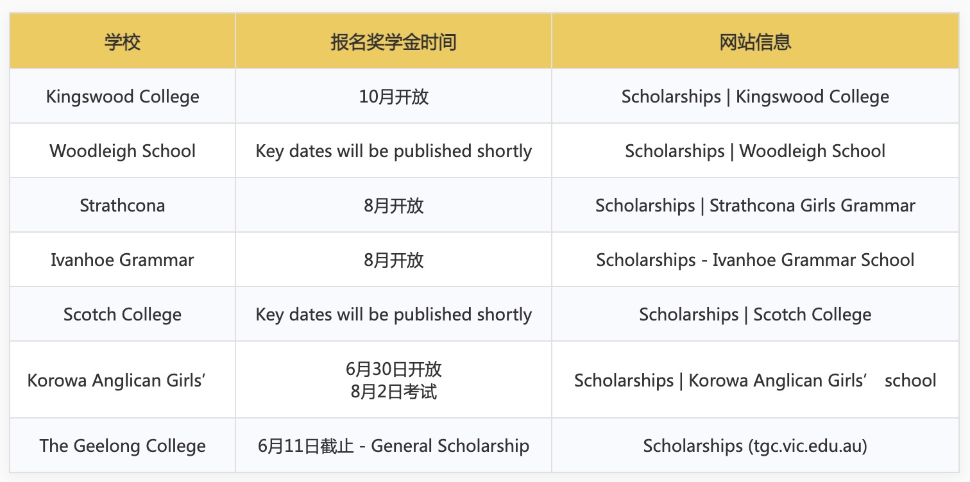The width and height of the screenshot is (970, 482).
Task: Open Scholarships | Kingswood College link
Action: 755,97
